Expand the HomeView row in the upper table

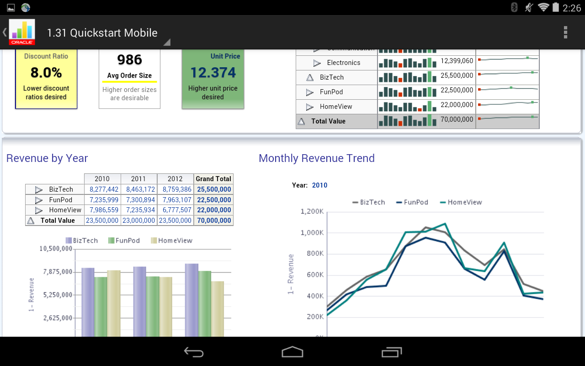310,107
